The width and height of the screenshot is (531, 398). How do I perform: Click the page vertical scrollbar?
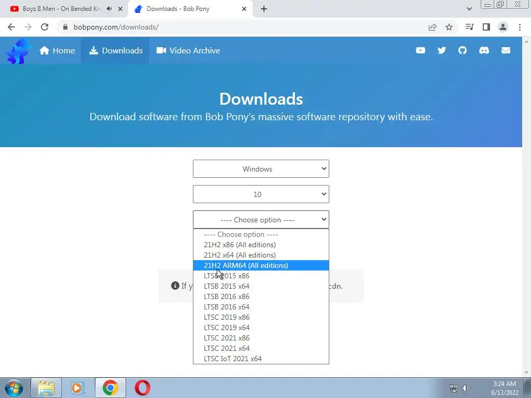pyautogui.click(x=526, y=206)
